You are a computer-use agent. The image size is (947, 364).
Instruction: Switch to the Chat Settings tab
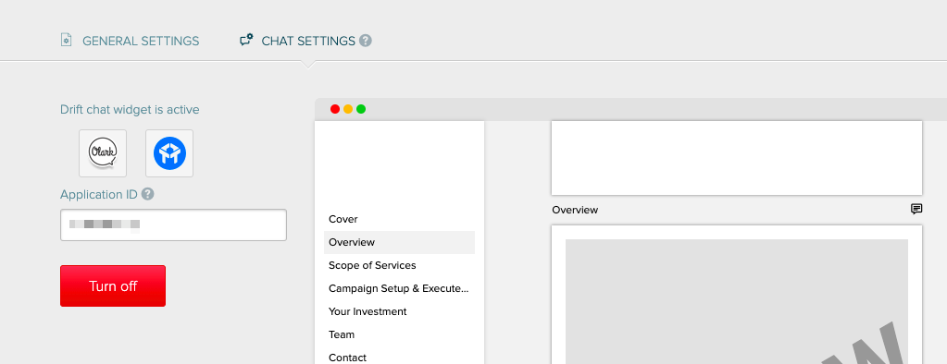(308, 41)
